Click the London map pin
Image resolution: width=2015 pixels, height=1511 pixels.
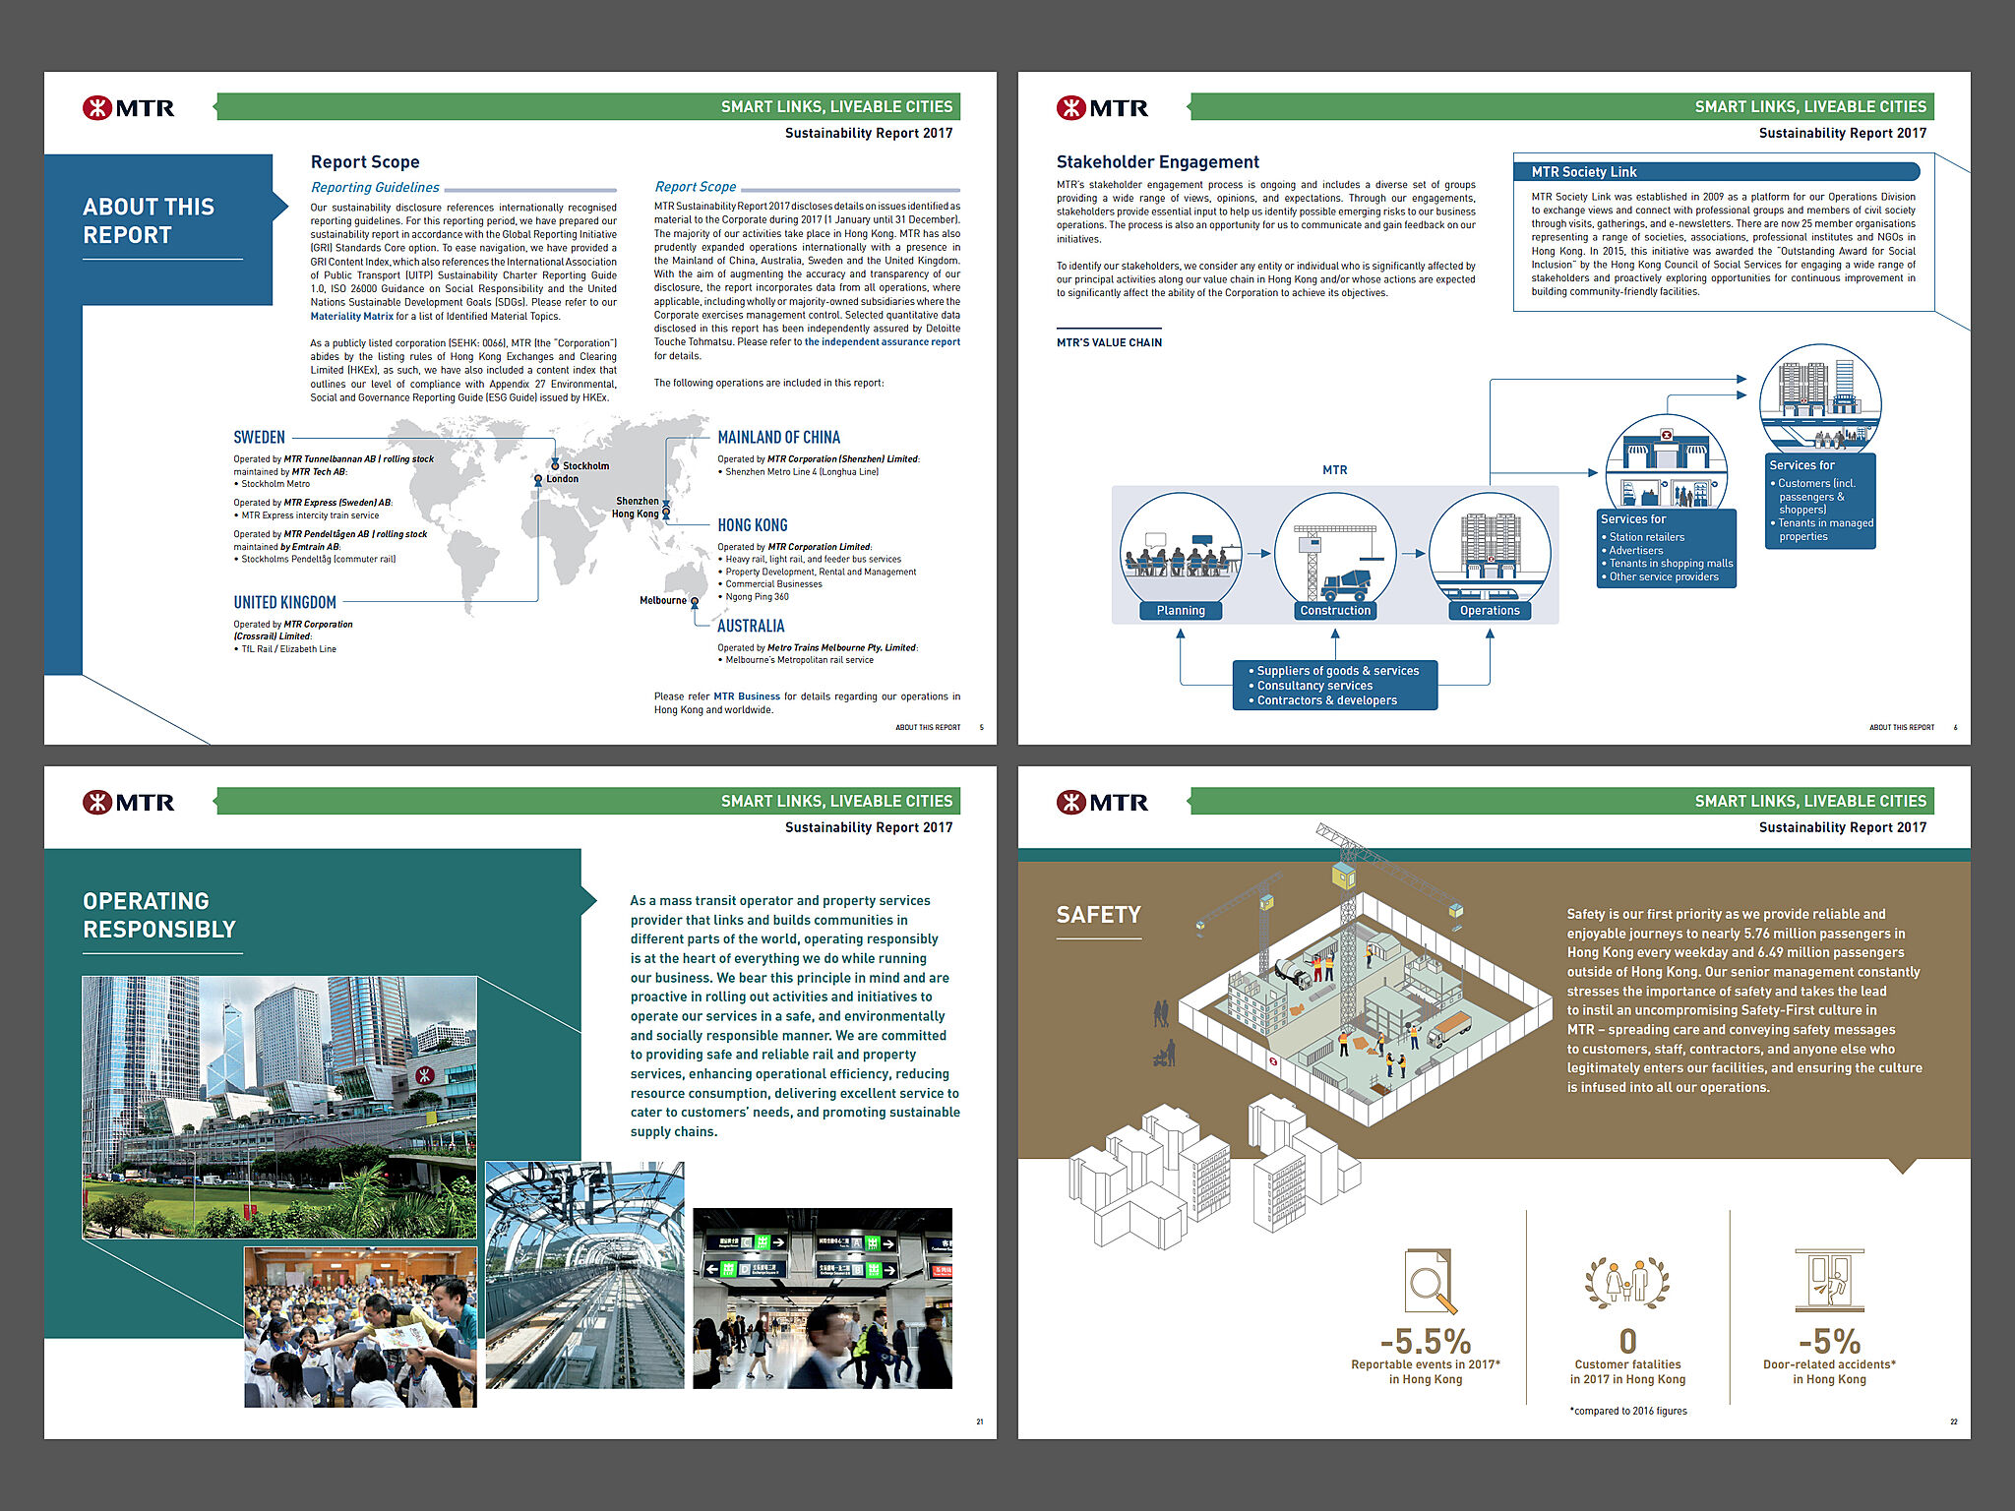coord(538,479)
